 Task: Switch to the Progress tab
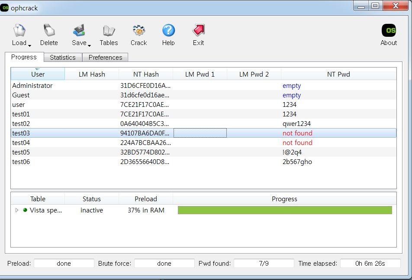click(24, 57)
